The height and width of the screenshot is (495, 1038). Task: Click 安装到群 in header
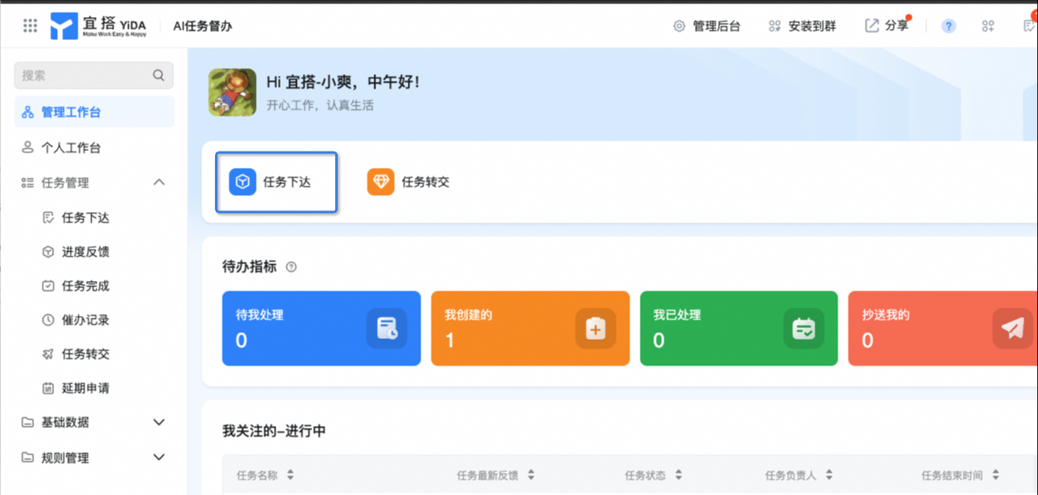point(802,26)
